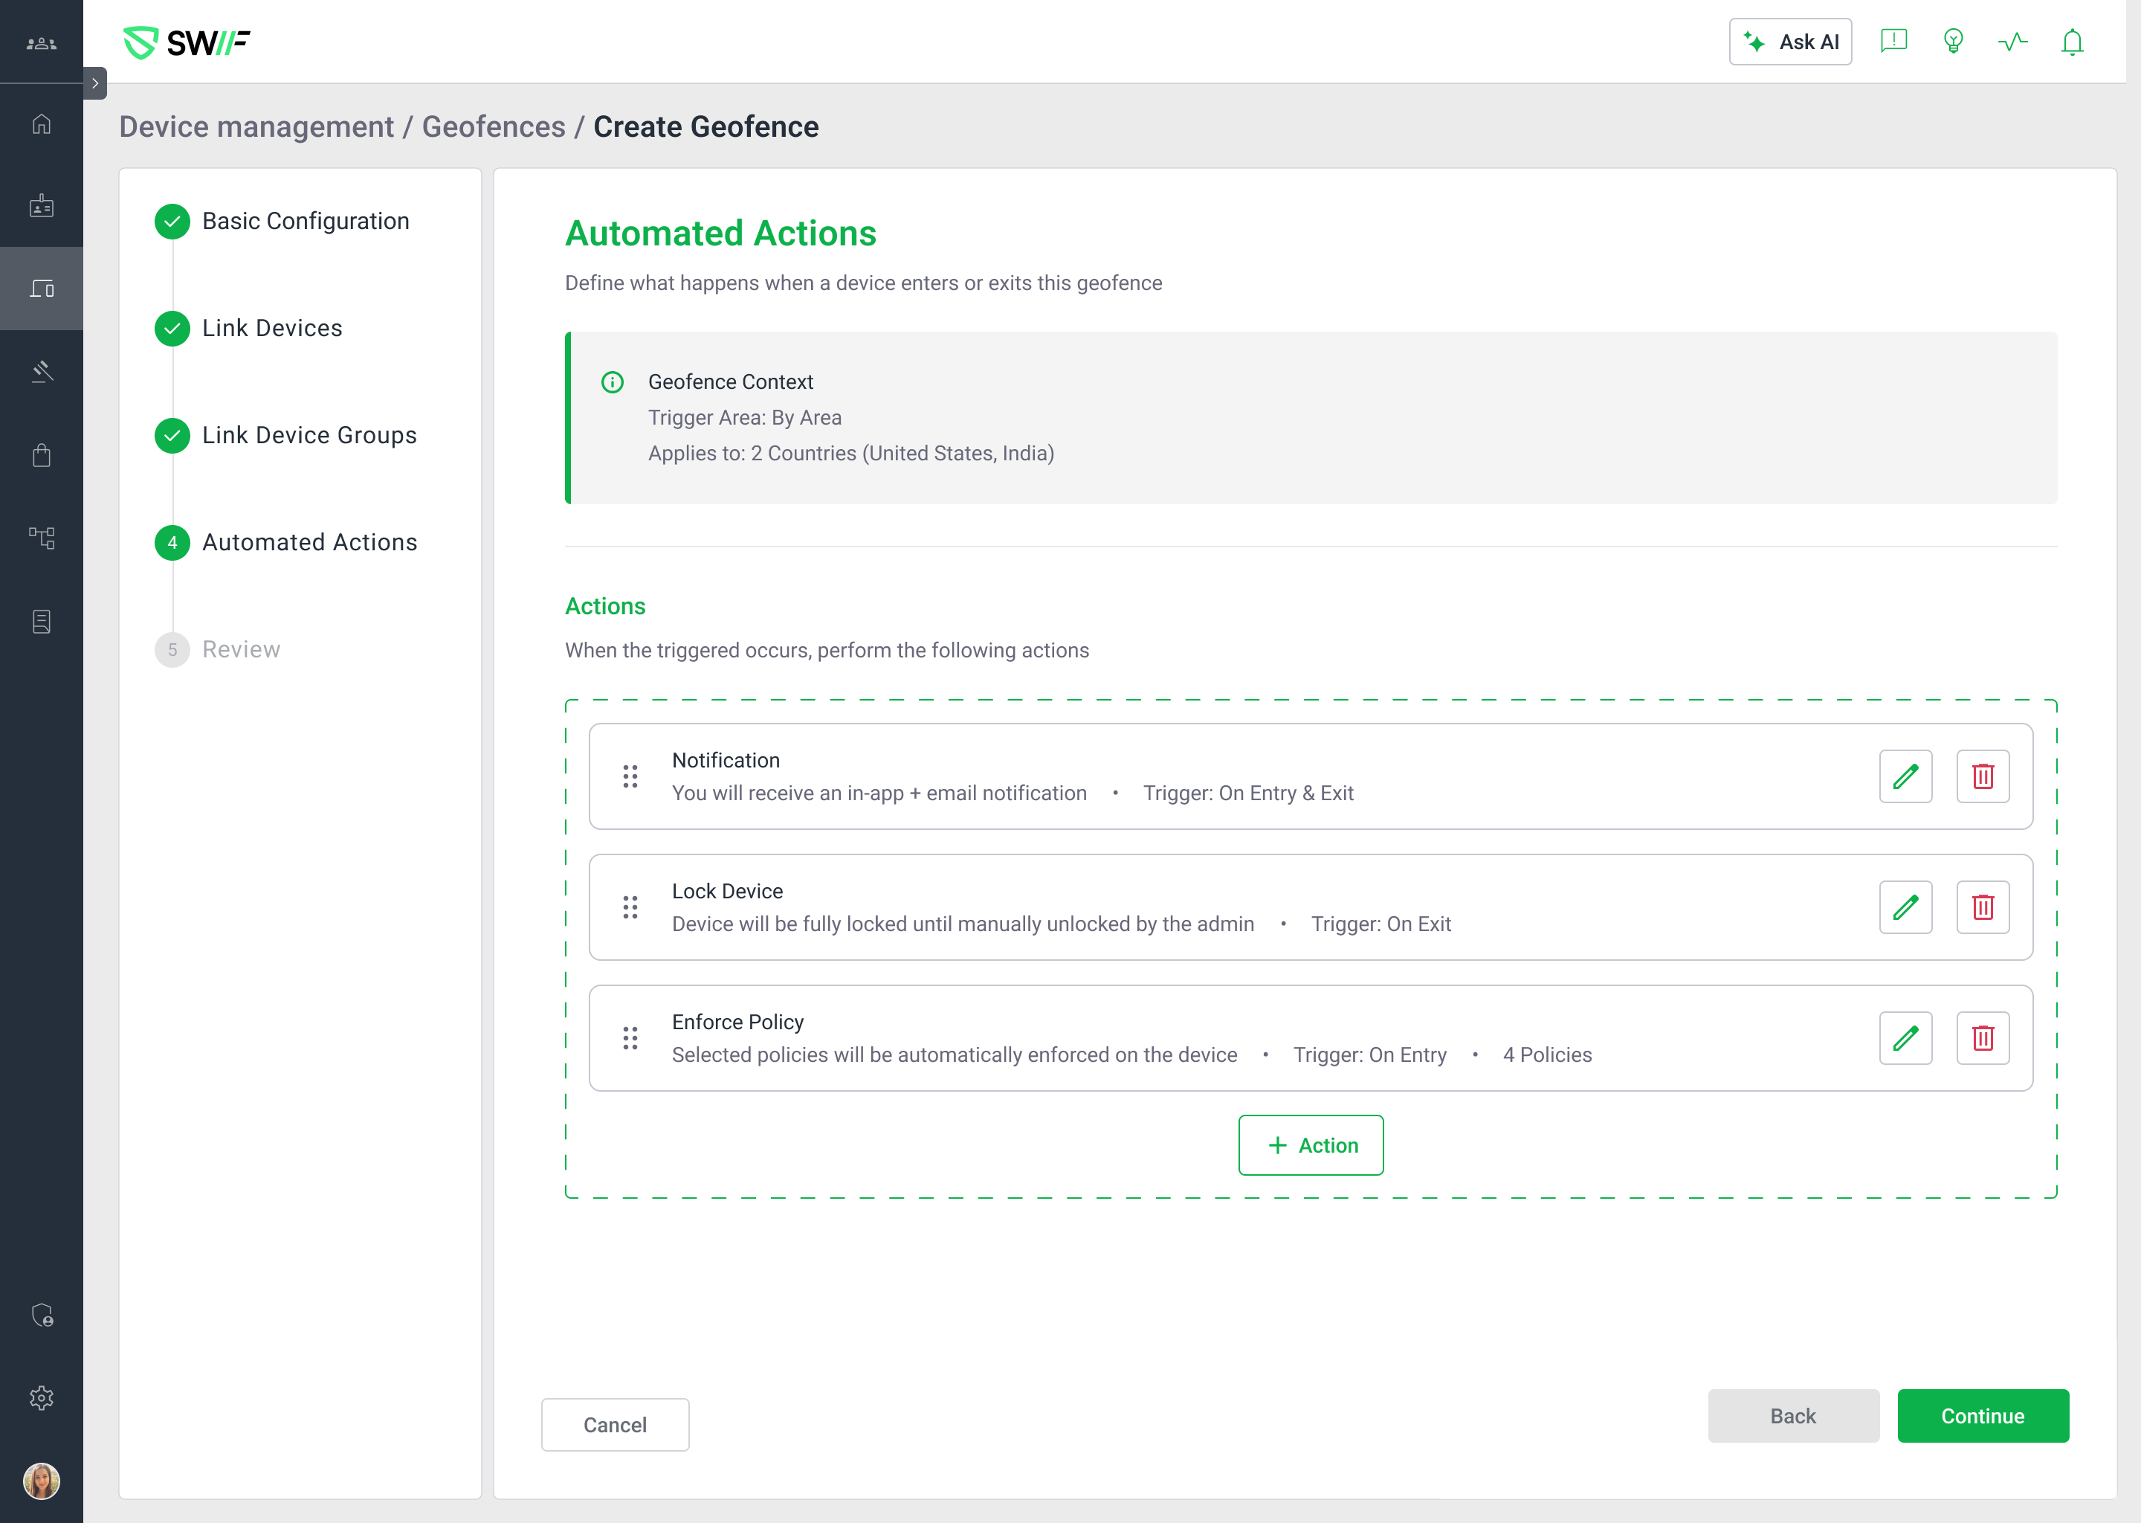Image resolution: width=2141 pixels, height=1523 pixels.
Task: Grab the Enforce Policy drag handle
Action: (x=630, y=1038)
